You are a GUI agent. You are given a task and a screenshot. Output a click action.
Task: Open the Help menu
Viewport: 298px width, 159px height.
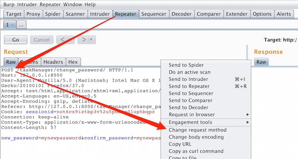(x=90, y=4)
